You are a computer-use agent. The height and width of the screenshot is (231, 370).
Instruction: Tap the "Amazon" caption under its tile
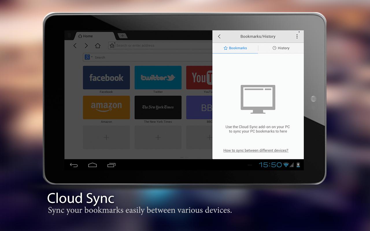click(106, 122)
